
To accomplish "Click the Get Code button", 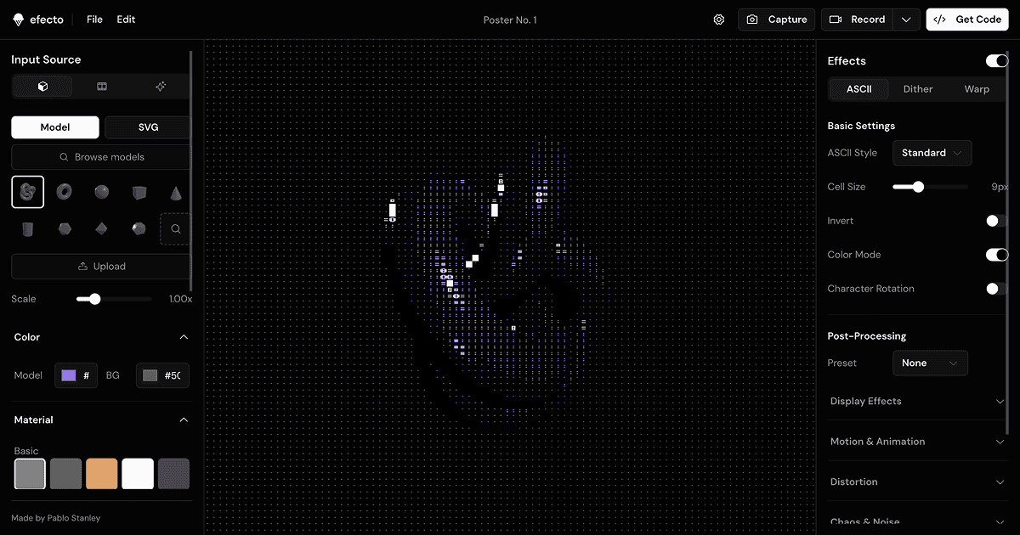I will point(967,20).
